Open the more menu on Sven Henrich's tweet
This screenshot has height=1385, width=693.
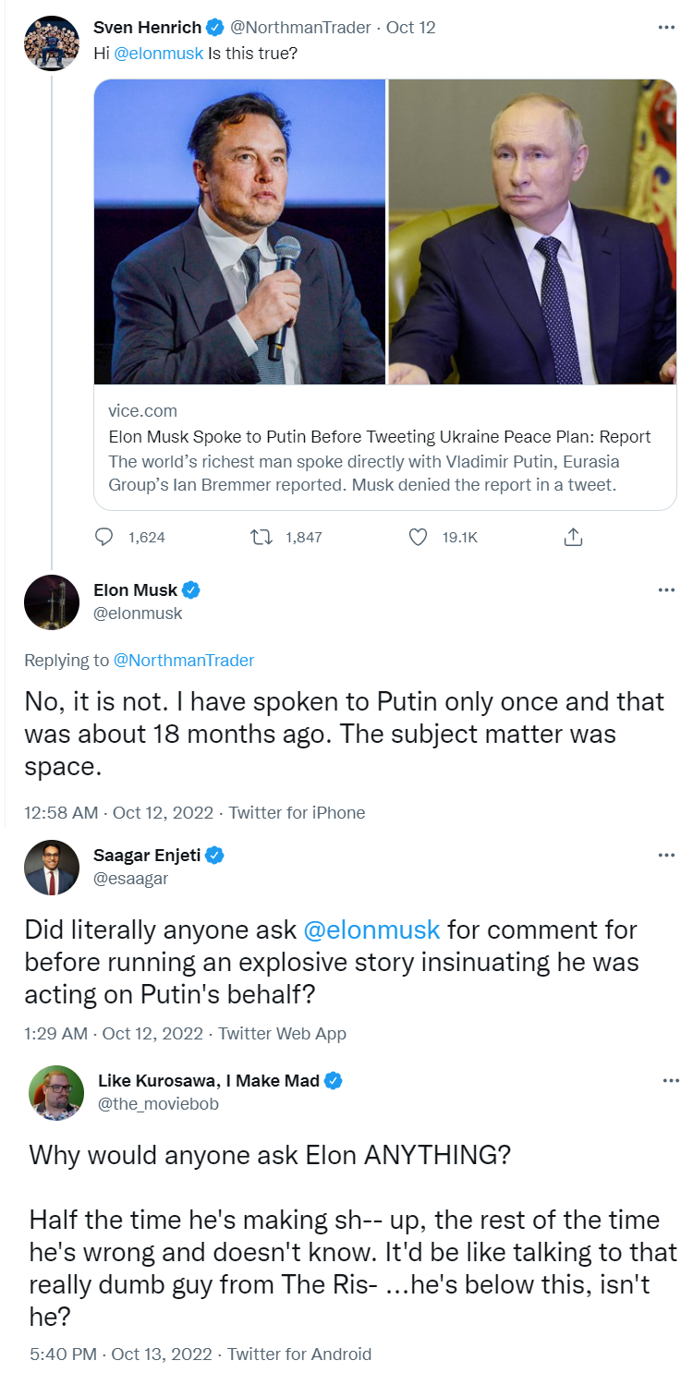pyautogui.click(x=666, y=27)
